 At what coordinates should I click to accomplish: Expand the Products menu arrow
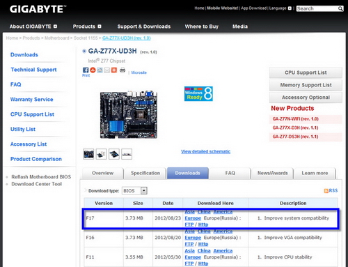pyautogui.click(x=100, y=26)
